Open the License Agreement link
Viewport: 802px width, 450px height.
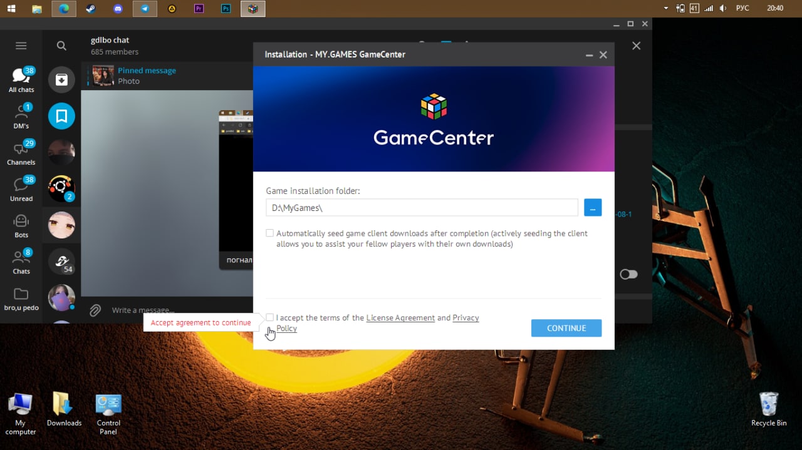pyautogui.click(x=400, y=318)
